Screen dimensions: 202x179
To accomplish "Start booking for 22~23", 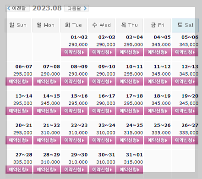I will point(74,140).
